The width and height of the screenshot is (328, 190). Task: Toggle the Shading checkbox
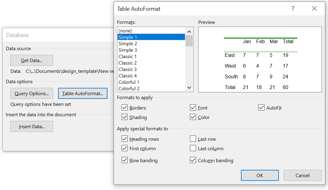(x=125, y=117)
